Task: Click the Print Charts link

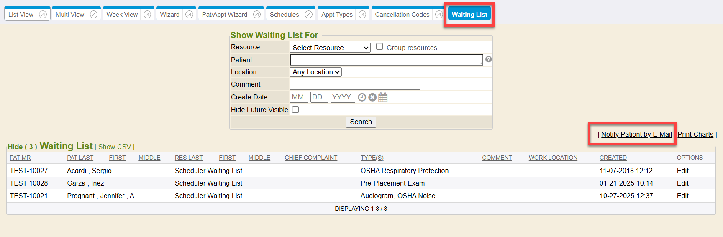Action: [695, 134]
